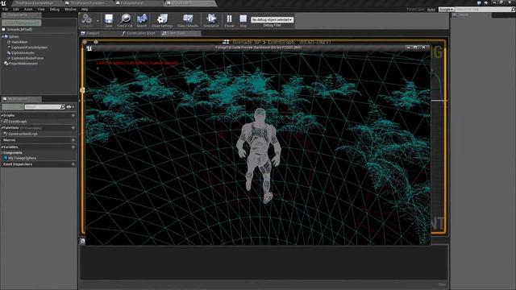The height and width of the screenshot is (290, 516).
Task: Add a new macro with plus icon
Action: (x=73, y=140)
